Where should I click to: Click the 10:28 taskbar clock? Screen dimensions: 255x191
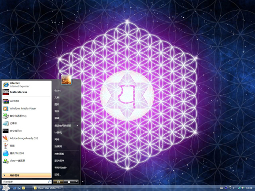point(249,188)
